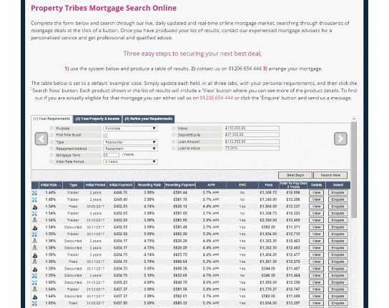Screen dimensions: 389x308
Task: Click lender logo in the £12,270 total row
Action: [x=35, y=262]
